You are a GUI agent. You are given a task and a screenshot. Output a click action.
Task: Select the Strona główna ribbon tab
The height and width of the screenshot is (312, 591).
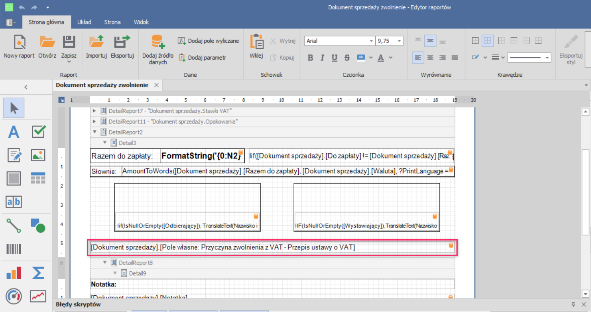46,22
